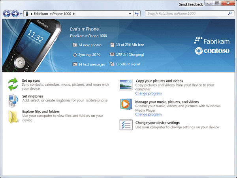
Task: Open Set up sync task
Action: tap(31, 81)
